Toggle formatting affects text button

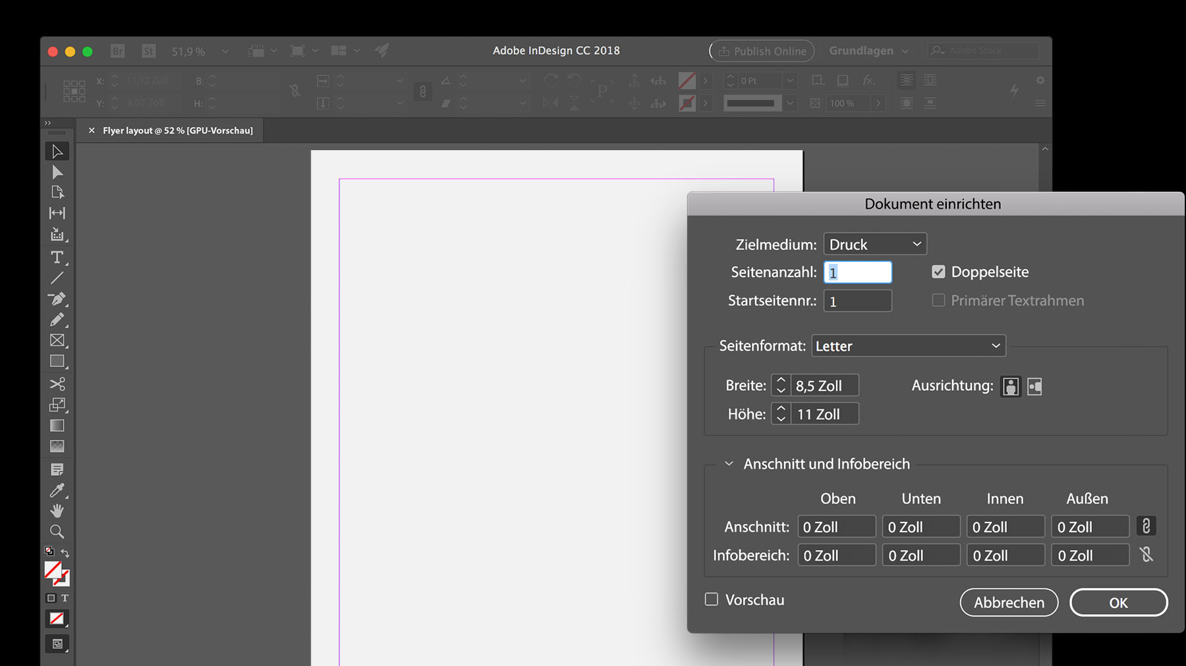[65, 598]
